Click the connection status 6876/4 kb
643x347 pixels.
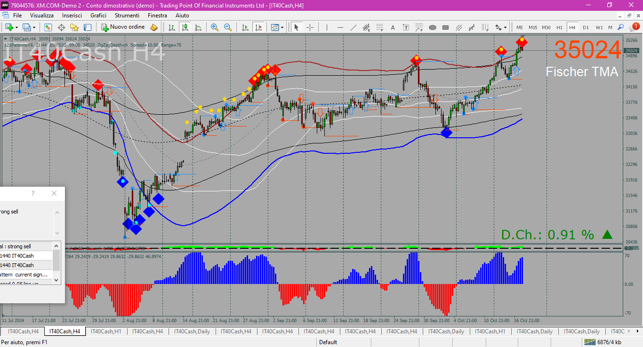click(603, 342)
